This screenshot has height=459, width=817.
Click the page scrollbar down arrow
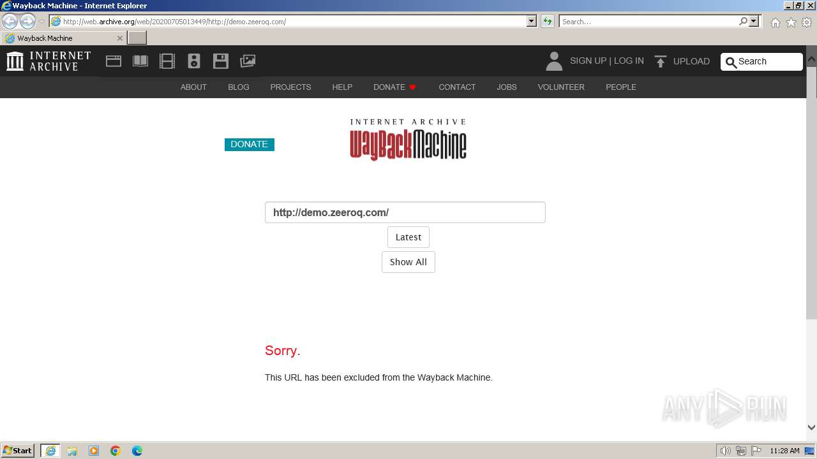click(x=811, y=428)
